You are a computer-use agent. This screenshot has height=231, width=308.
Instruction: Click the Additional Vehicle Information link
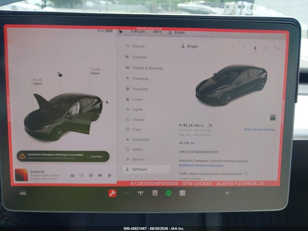click(201, 166)
